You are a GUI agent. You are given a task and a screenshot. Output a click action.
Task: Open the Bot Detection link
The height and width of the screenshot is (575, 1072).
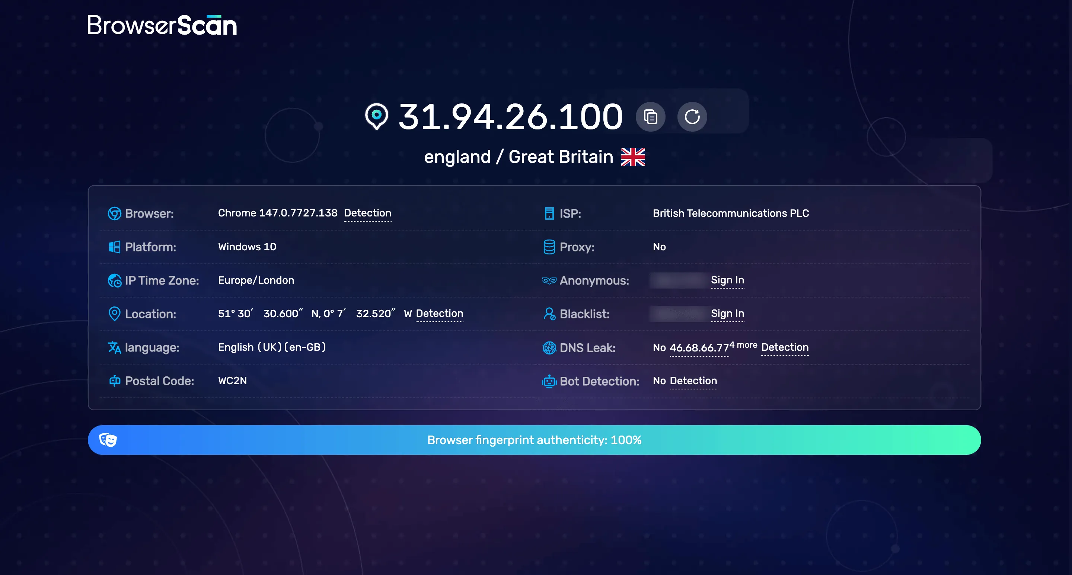pos(693,381)
